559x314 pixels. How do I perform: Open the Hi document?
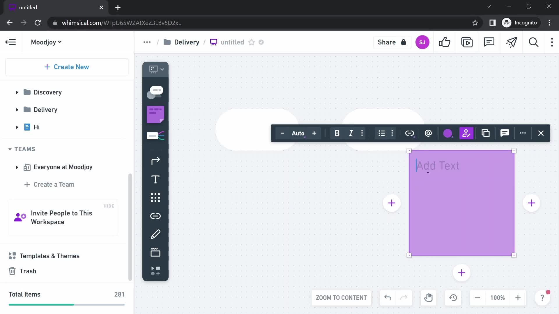point(36,127)
